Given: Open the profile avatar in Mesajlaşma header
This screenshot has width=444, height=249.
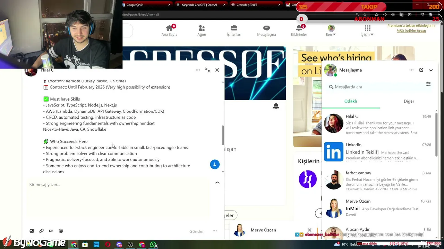Looking at the screenshot, I should [x=330, y=70].
